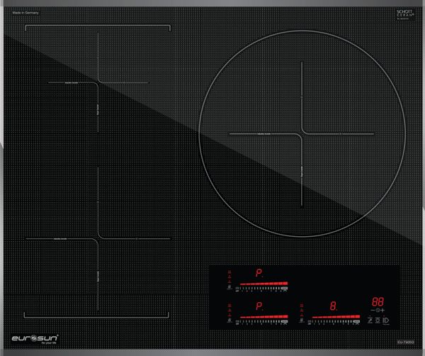Tap the top-left zone pot icon
425x356 pixels.
pyautogui.click(x=229, y=288)
